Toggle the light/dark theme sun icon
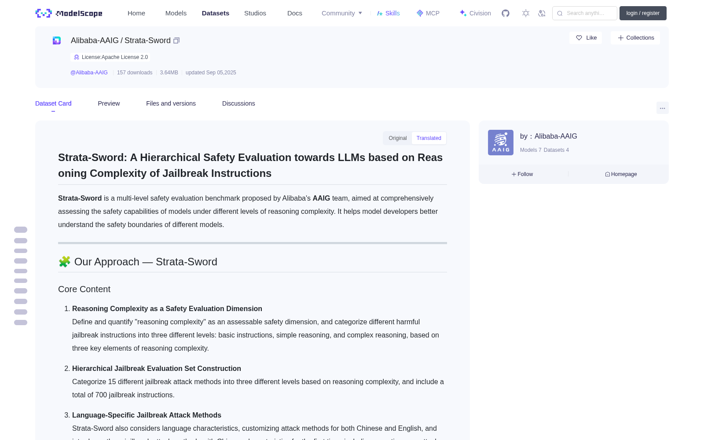The height and width of the screenshot is (440, 704). pyautogui.click(x=526, y=13)
